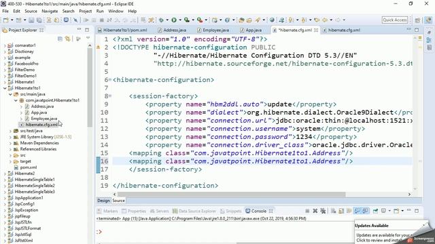Screen dimensions: 435x244
Task: Open Project Explorer View Menu triangle
Action: [x=88, y=38]
